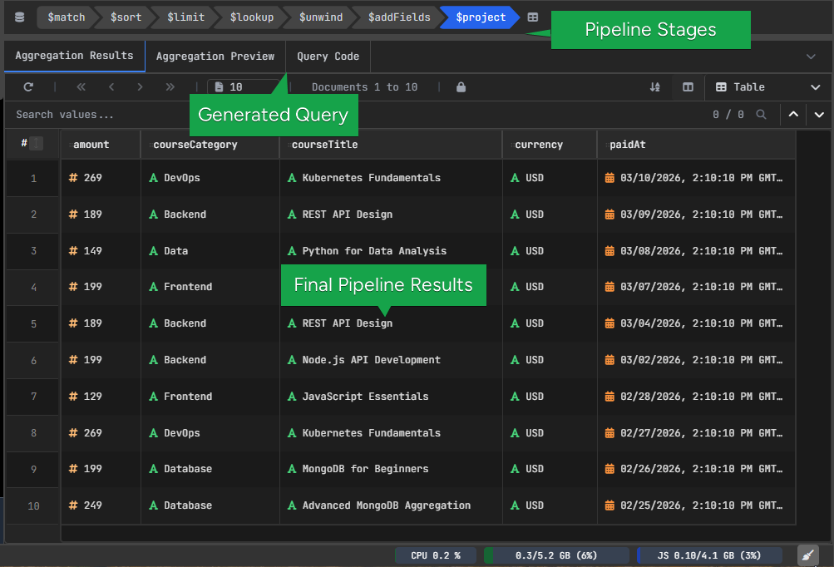The image size is (834, 567).
Task: Click the courseTitle column header
Action: tap(391, 145)
